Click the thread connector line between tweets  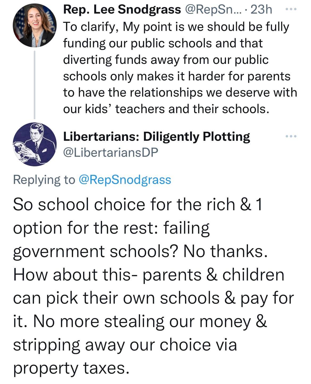[x=35, y=85]
